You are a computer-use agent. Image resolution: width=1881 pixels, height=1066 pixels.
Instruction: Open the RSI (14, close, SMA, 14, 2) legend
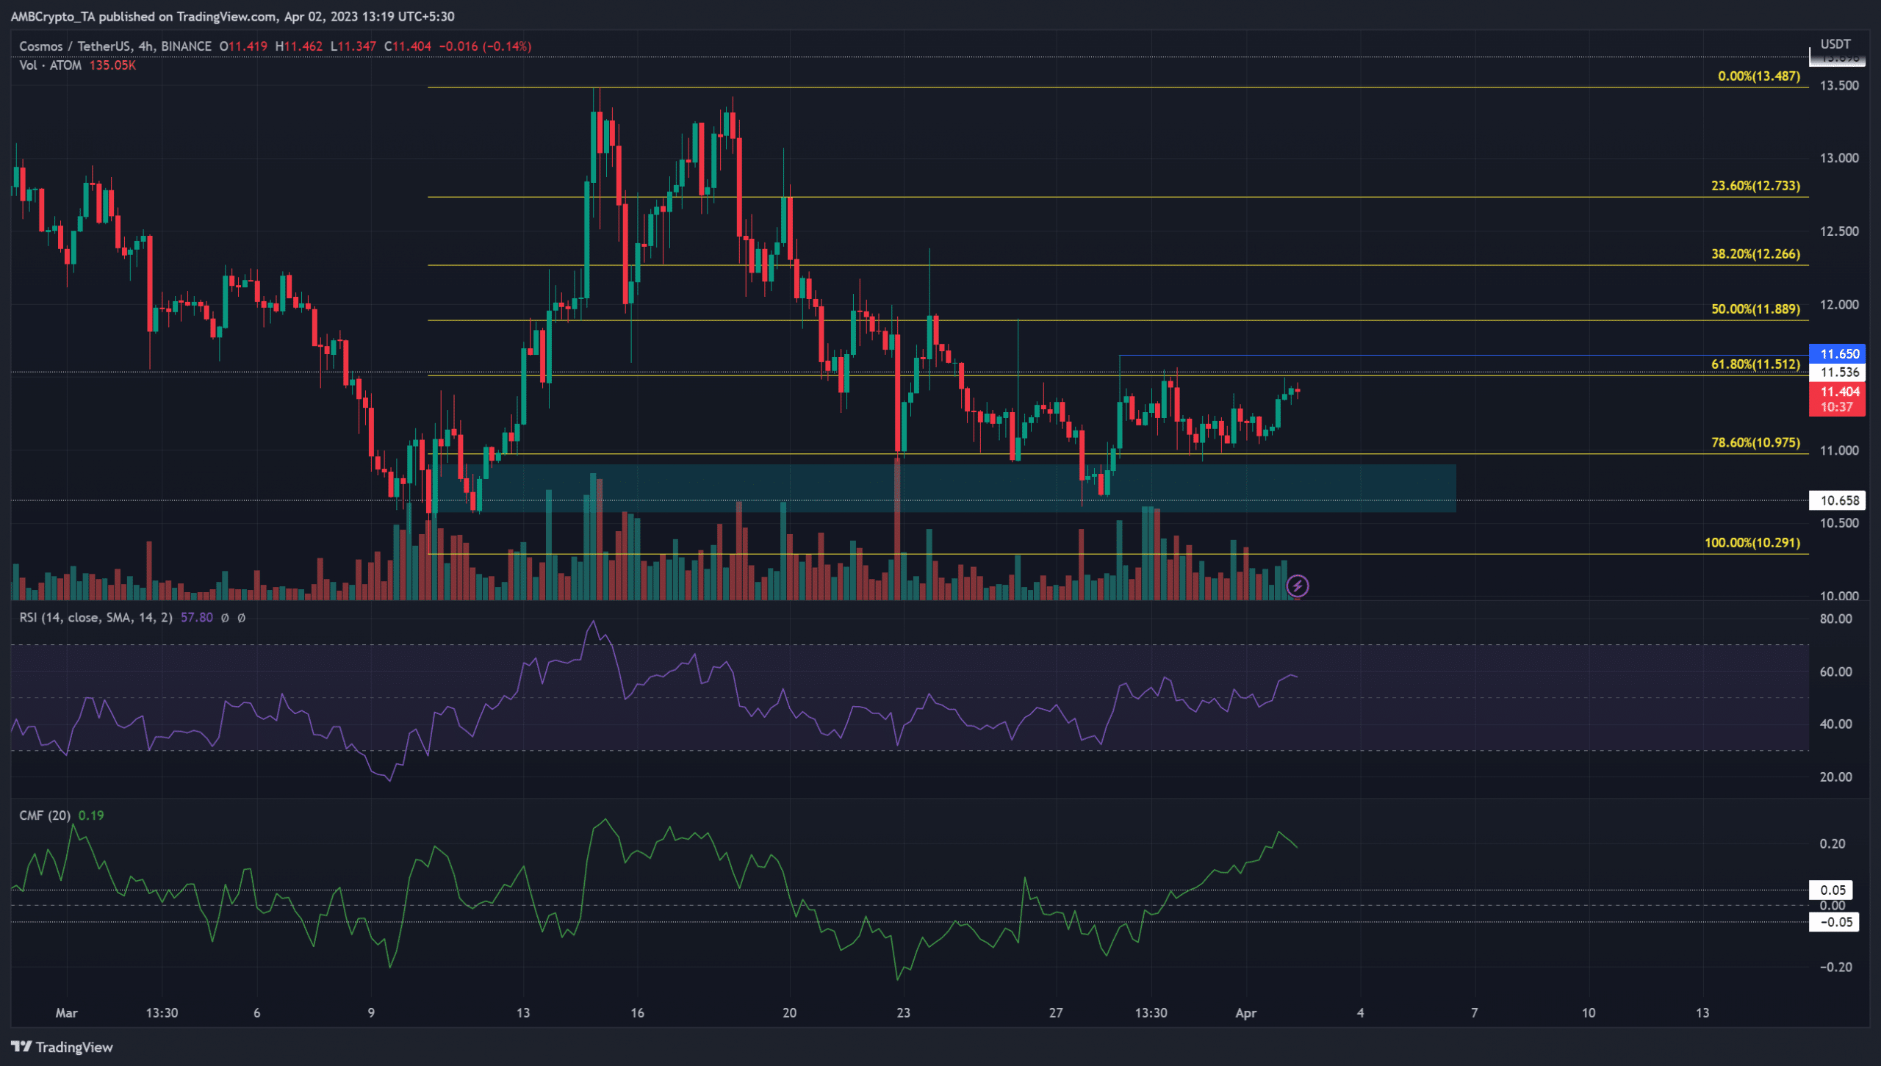click(x=96, y=618)
